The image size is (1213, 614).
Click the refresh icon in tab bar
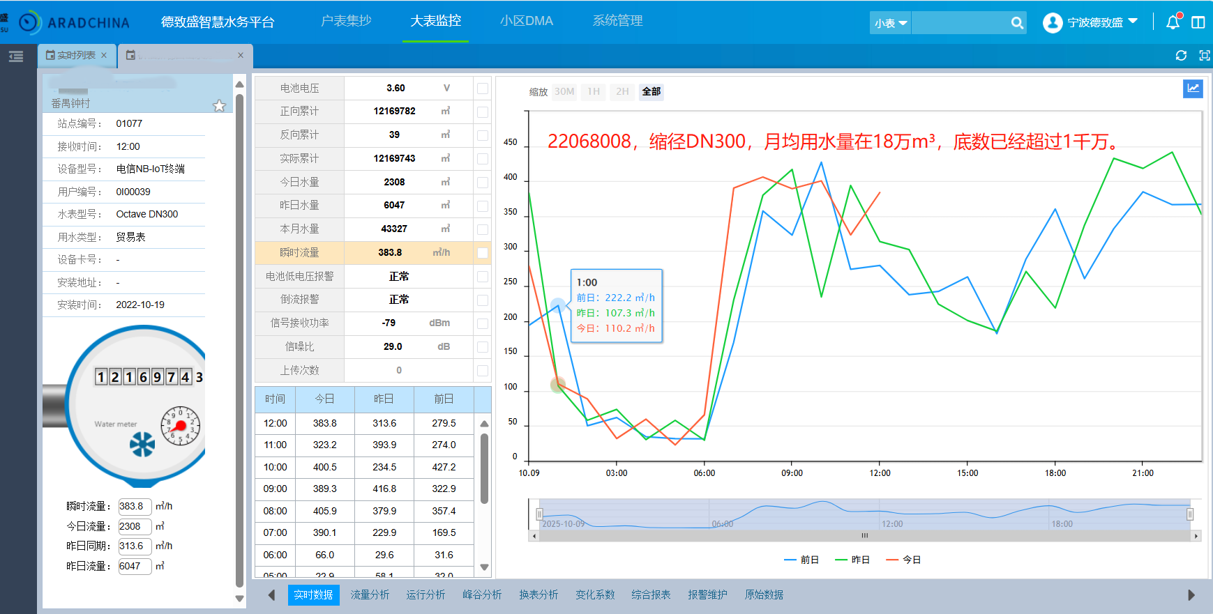[1181, 56]
